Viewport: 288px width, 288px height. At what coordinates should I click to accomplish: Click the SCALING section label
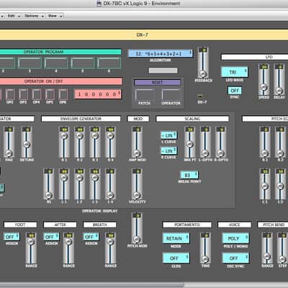[x=192, y=119]
